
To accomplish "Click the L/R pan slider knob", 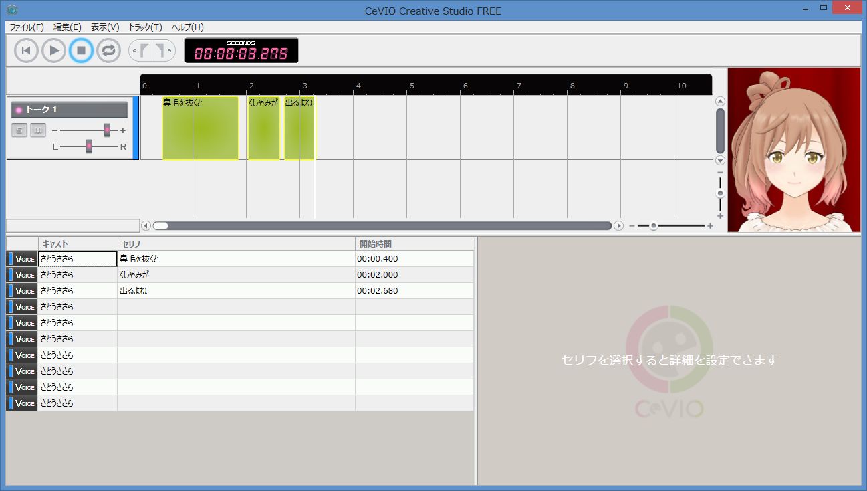I will pyautogui.click(x=88, y=146).
